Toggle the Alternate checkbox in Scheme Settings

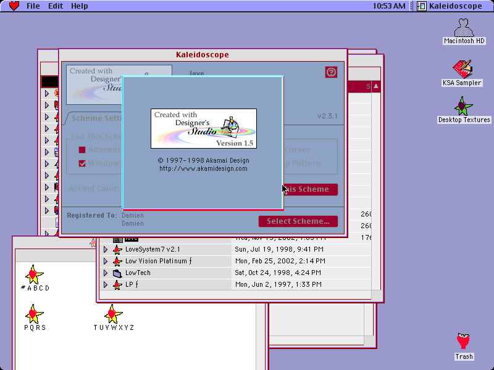[x=82, y=150]
